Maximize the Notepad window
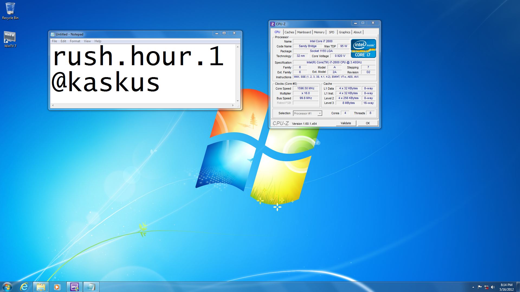Image resolution: width=520 pixels, height=292 pixels. pos(224,33)
